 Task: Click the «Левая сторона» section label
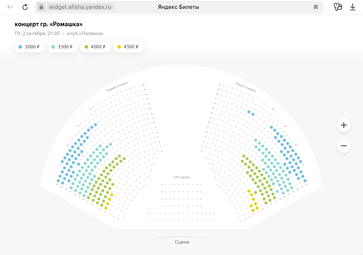coord(245,87)
